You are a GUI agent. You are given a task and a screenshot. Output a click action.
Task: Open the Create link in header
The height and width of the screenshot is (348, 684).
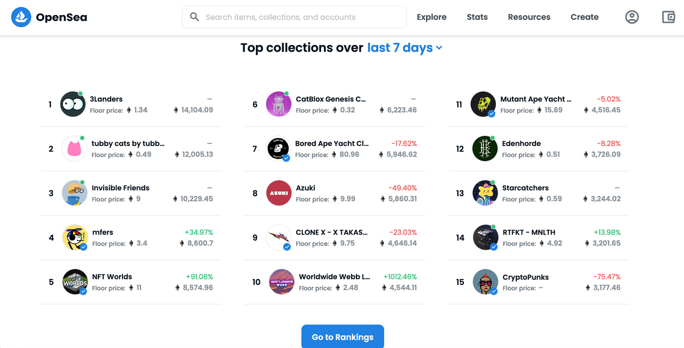coord(585,17)
